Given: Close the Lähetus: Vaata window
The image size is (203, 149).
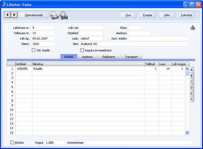Looking at the screenshot, I should (198, 5).
